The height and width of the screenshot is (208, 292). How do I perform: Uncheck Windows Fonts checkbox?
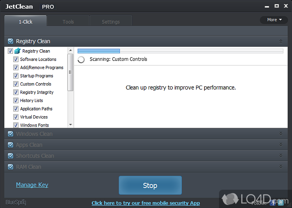pos(16,125)
